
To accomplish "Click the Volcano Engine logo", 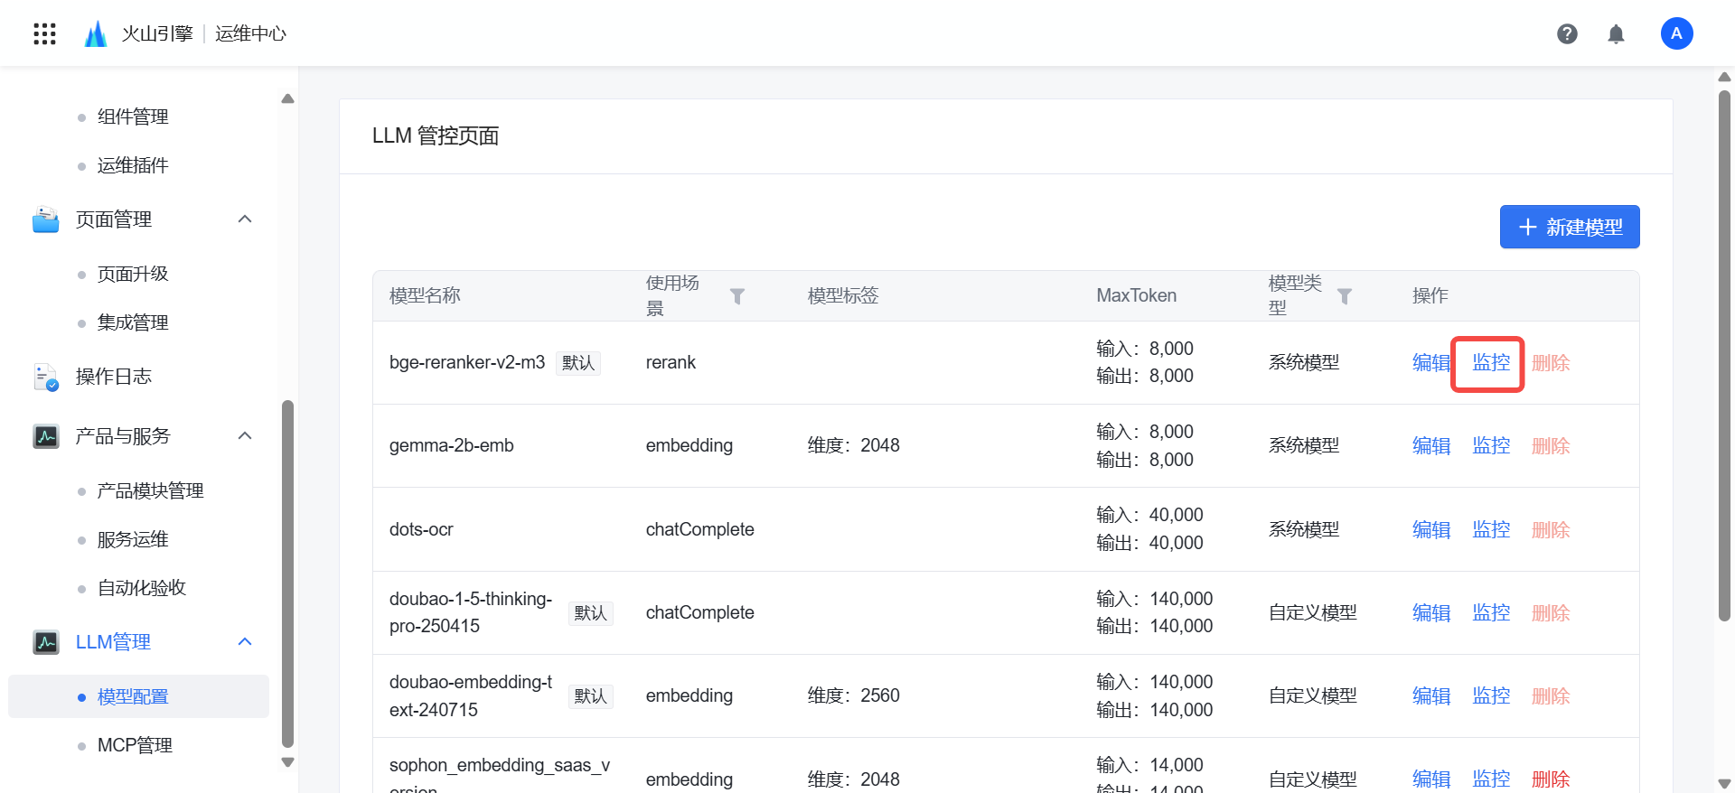I will coord(95,34).
